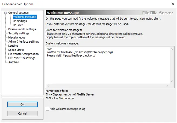Open Security settings page
Viewport: 177px width, 123px height.
point(19,33)
